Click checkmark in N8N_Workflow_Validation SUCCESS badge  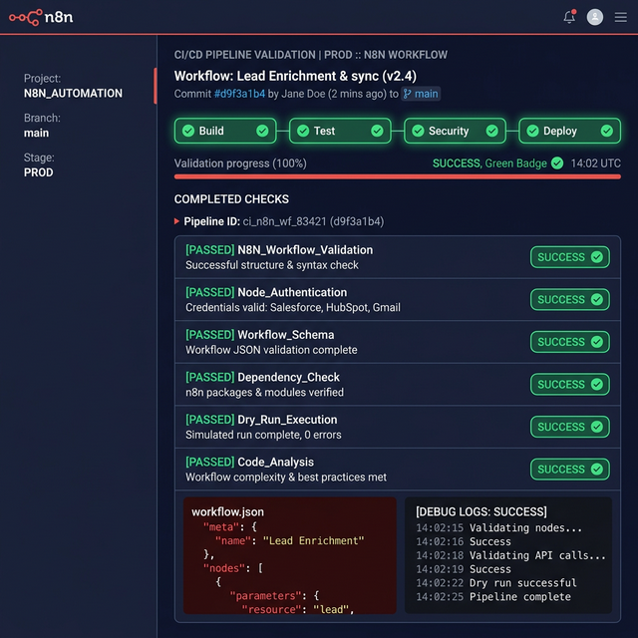[597, 257]
